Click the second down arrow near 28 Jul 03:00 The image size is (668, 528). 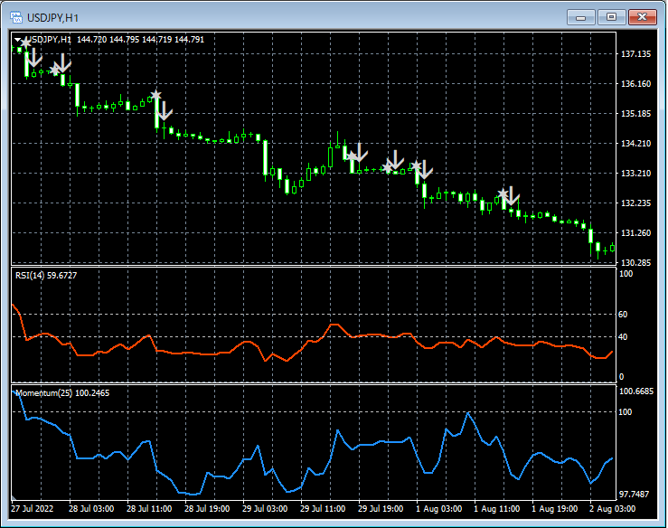(x=62, y=63)
